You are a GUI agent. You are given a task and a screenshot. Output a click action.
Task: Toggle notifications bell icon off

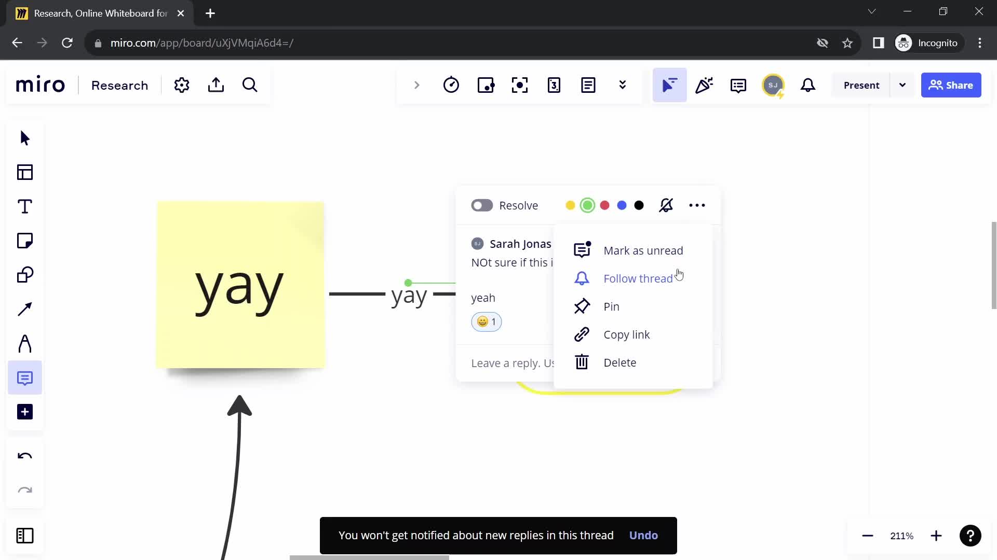tap(666, 205)
